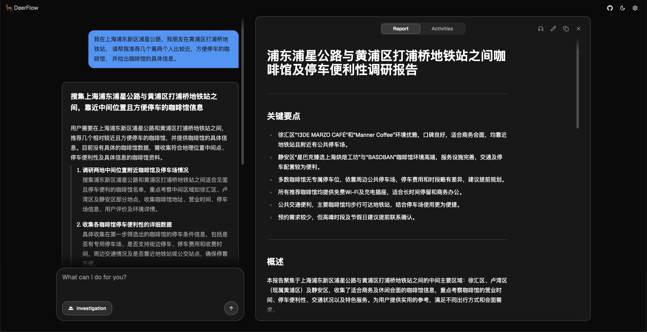Open the settings gear icon
This screenshot has height=332, width=647.
pos(635,8)
